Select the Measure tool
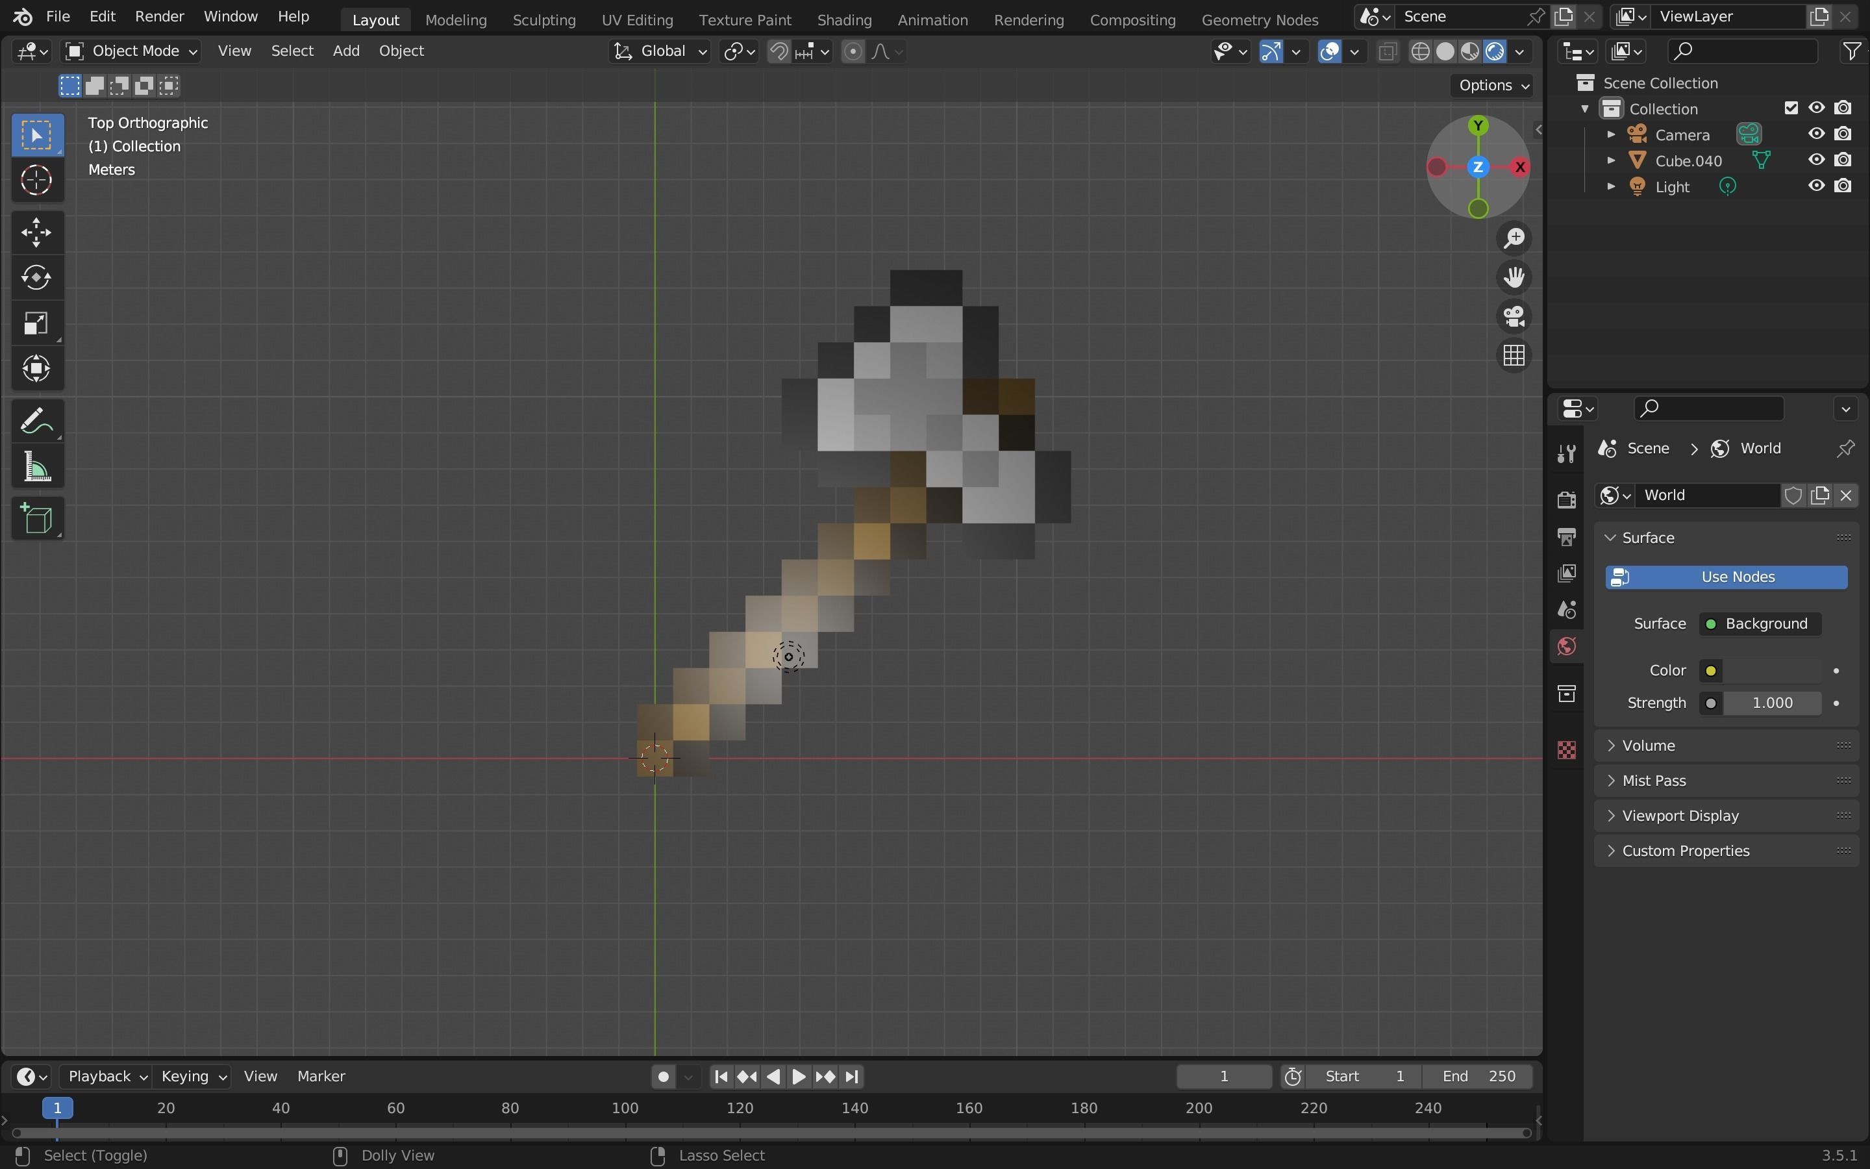The height and width of the screenshot is (1169, 1870). tap(36, 467)
